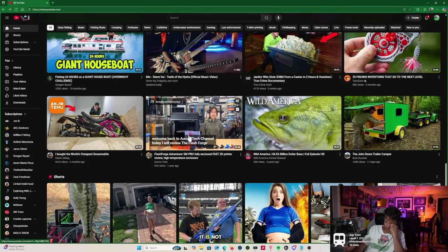Open the notifications bell
This screenshot has width=448, height=252.
point(426,17)
